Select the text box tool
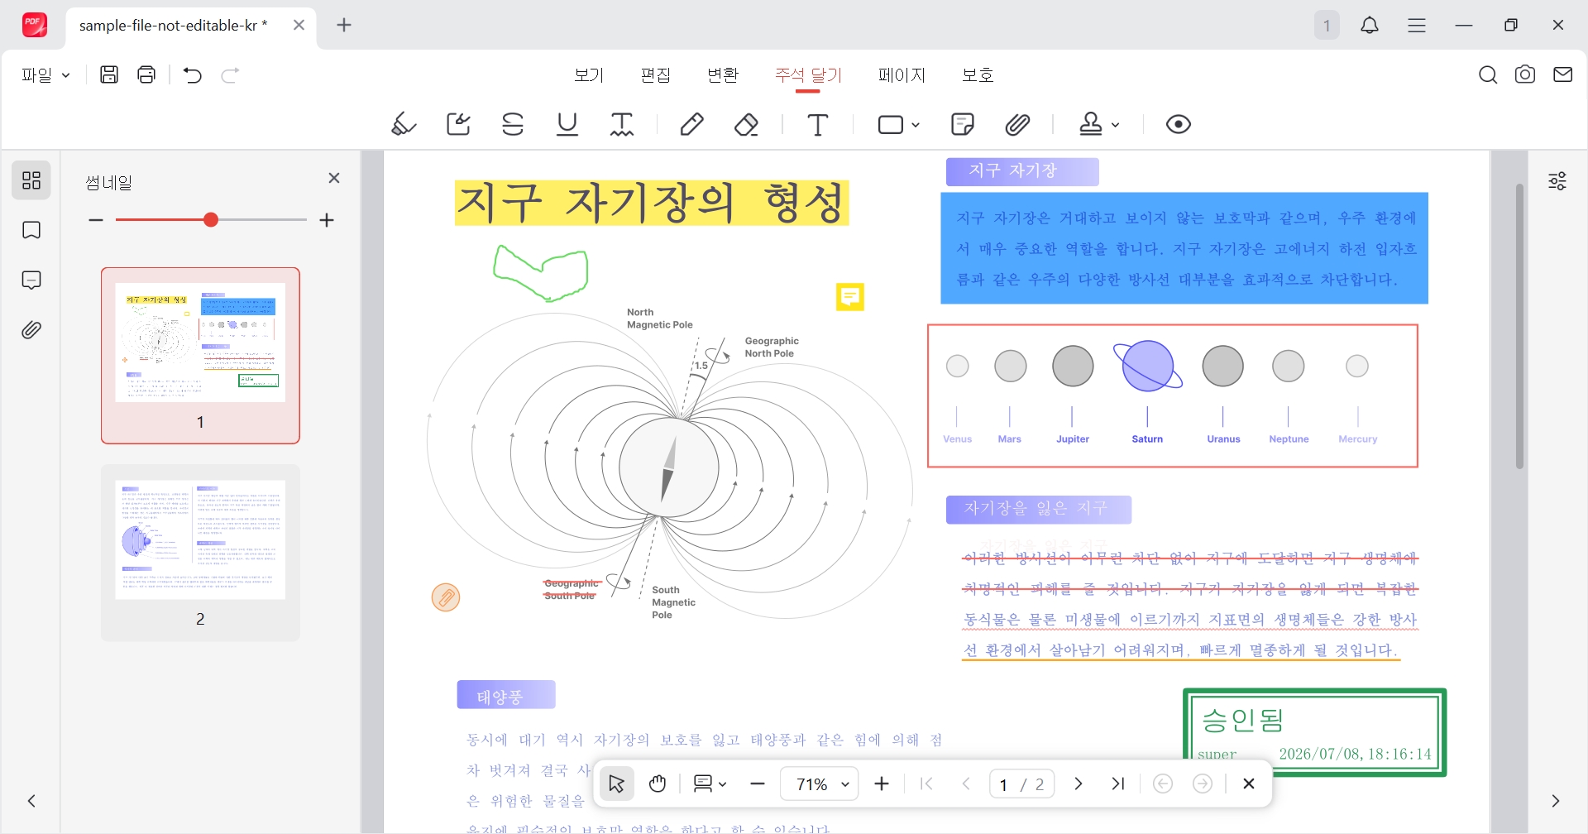 pyautogui.click(x=818, y=124)
